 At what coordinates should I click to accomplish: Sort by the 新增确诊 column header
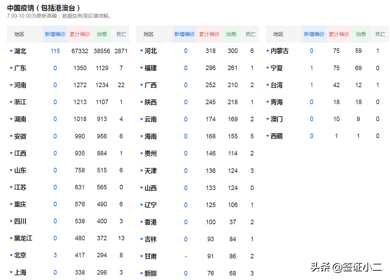click(55, 34)
